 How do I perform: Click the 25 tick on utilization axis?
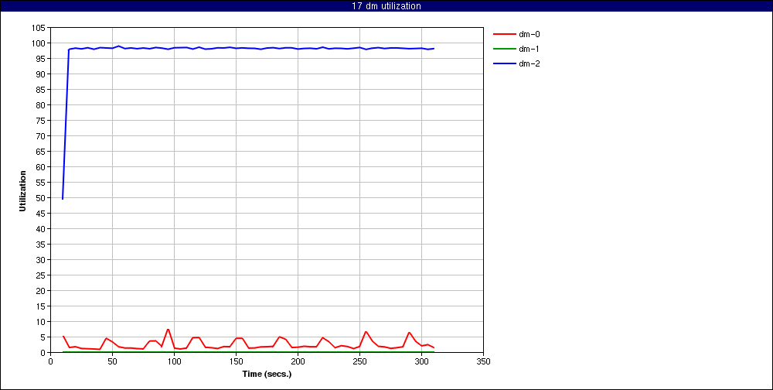click(x=42, y=275)
